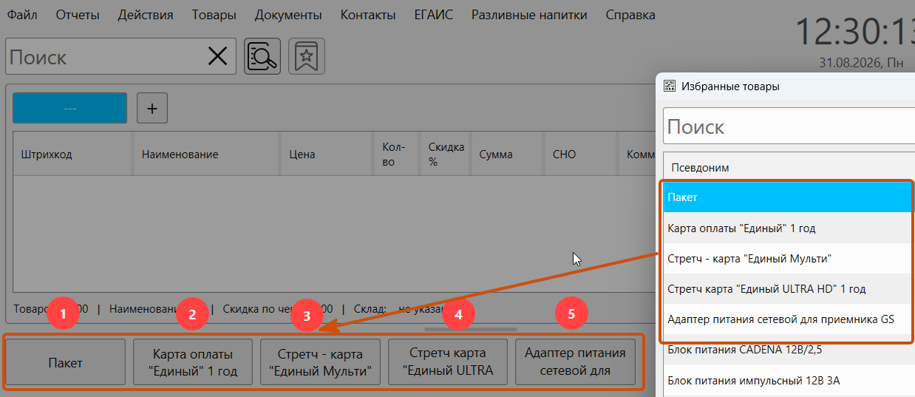Image resolution: width=915 pixels, height=397 pixels.
Task: Click the Стретч - карта "Единый Мульти" button
Action: point(320,362)
